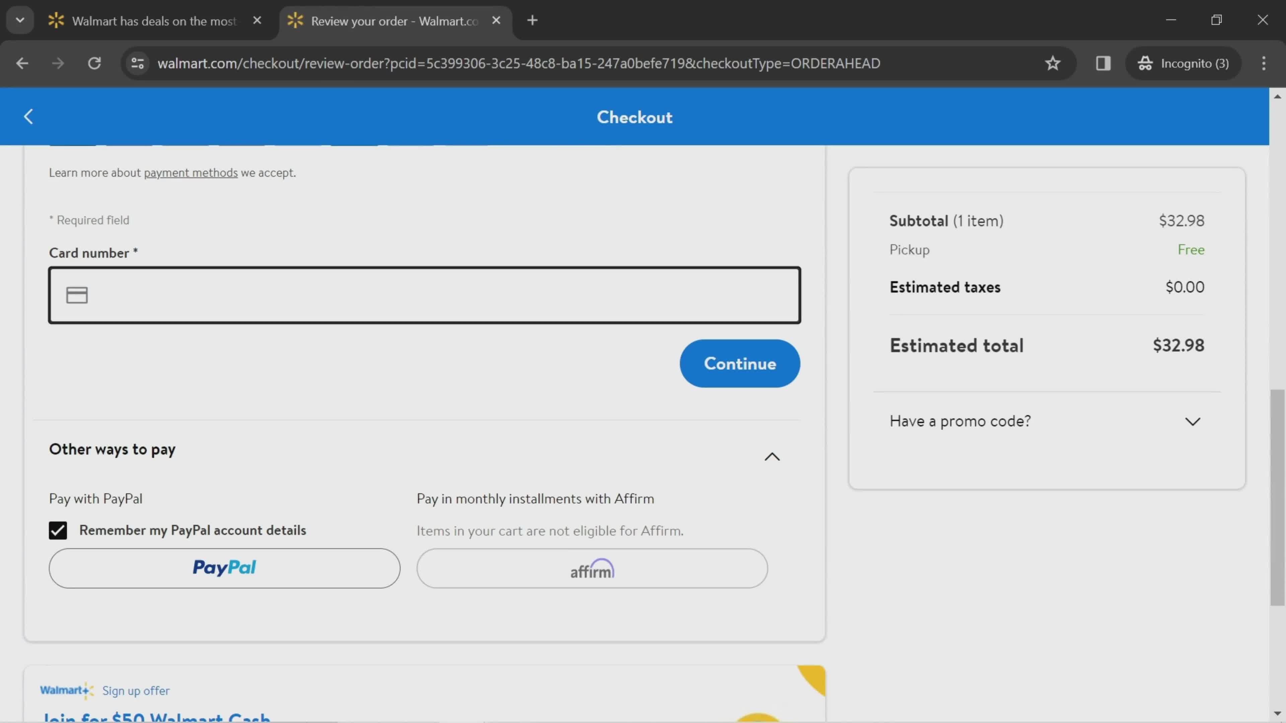The width and height of the screenshot is (1286, 723).
Task: Click the credit card icon in field
Action: pos(77,295)
